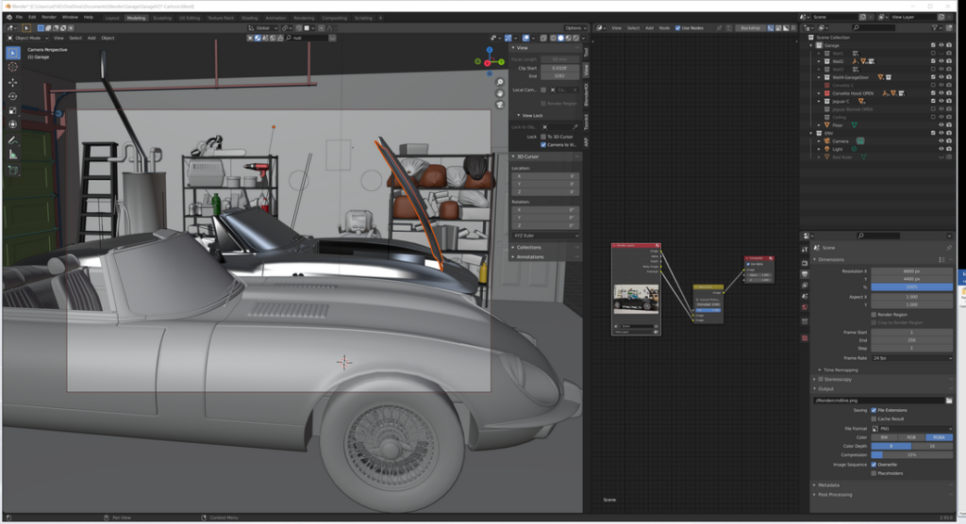
Task: Click the zoom magnifier viewport icon
Action: (x=500, y=81)
